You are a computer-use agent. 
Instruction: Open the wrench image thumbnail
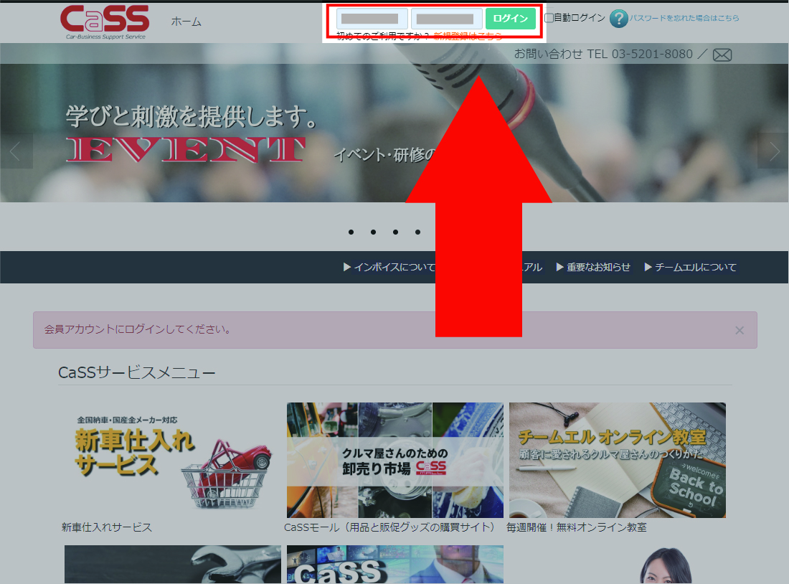pyautogui.click(x=173, y=565)
